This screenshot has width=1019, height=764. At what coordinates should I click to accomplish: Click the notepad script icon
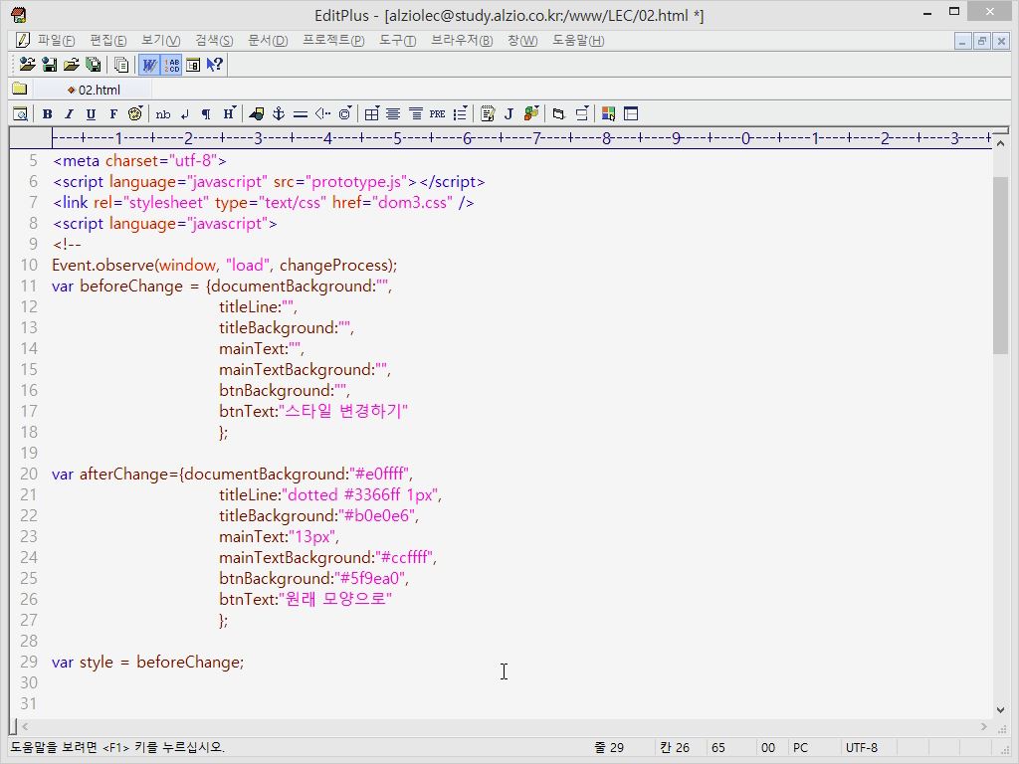pos(488,114)
